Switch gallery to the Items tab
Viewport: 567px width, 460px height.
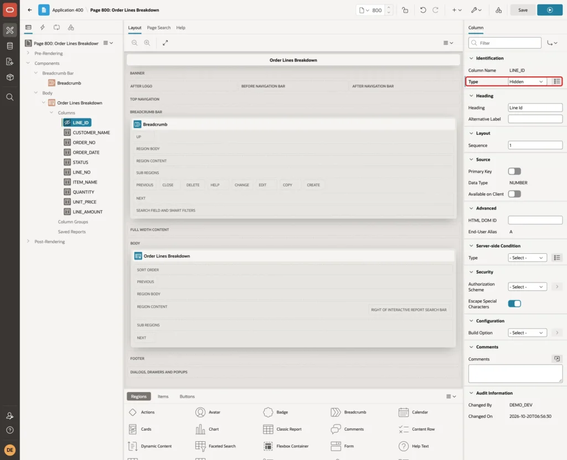point(163,396)
